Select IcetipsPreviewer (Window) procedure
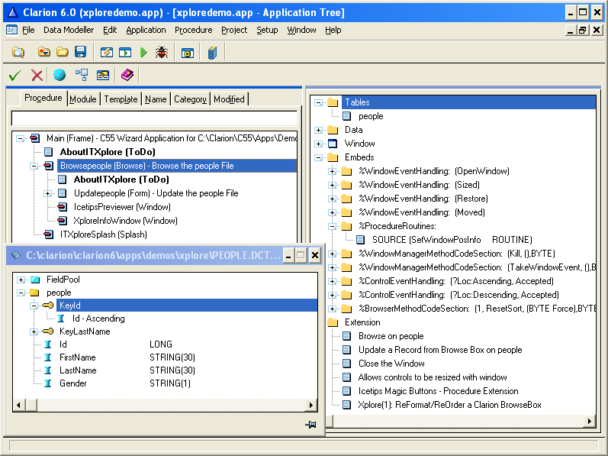This screenshot has height=456, width=608. tap(122, 207)
